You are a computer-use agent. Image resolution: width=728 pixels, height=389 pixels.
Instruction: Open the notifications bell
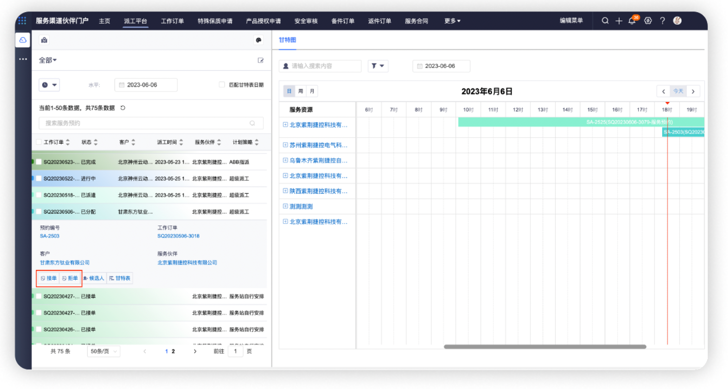point(632,21)
